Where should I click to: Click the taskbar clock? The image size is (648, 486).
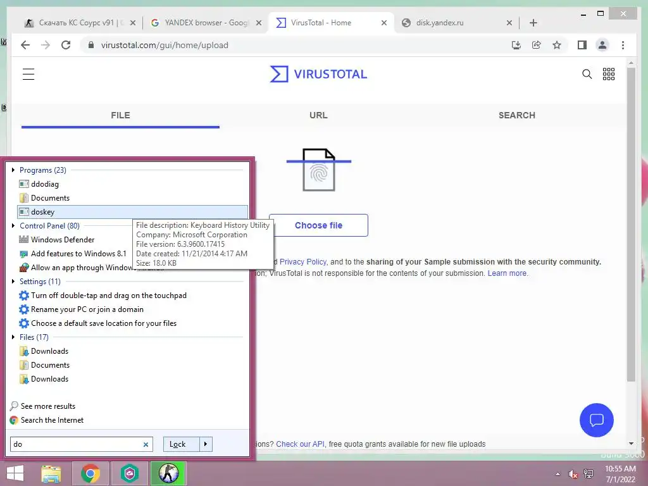click(620, 474)
